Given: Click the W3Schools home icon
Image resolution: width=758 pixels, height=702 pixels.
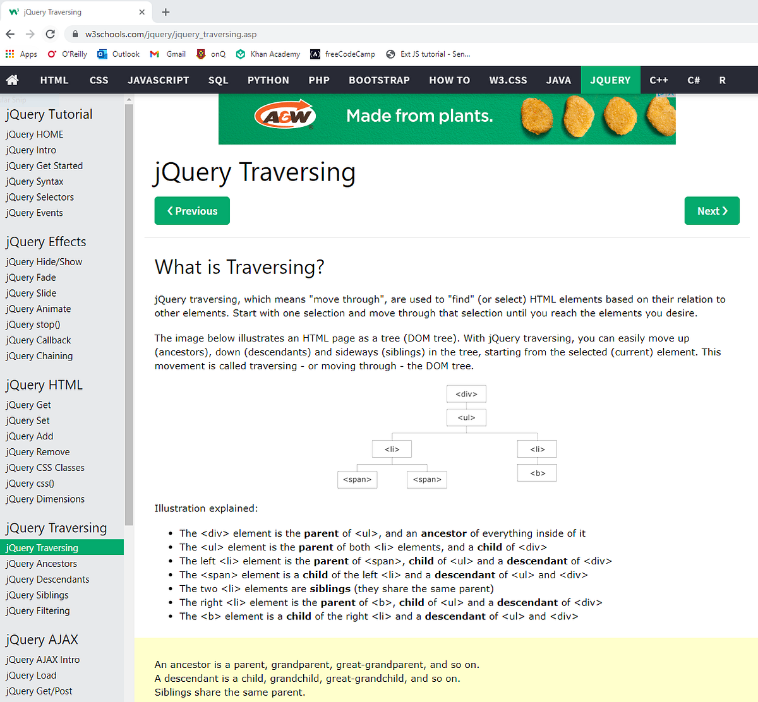Looking at the screenshot, I should [11, 80].
